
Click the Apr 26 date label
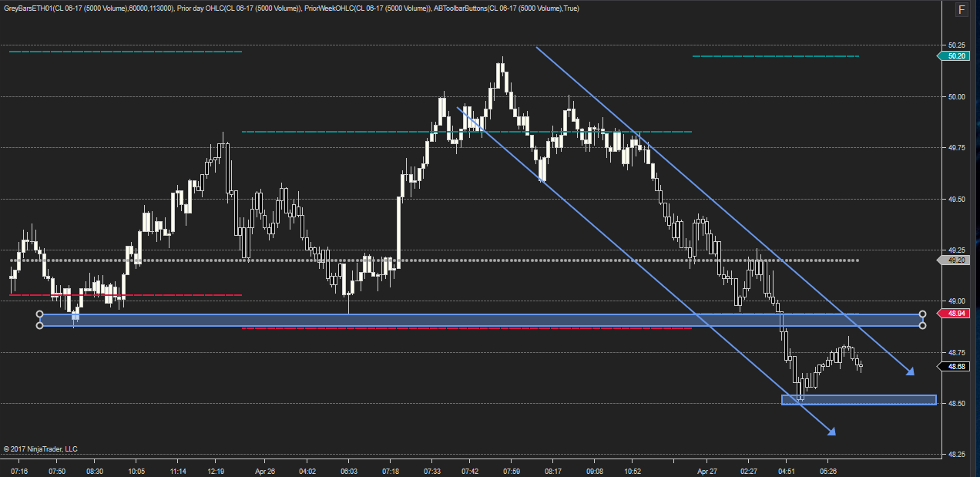[x=266, y=470]
